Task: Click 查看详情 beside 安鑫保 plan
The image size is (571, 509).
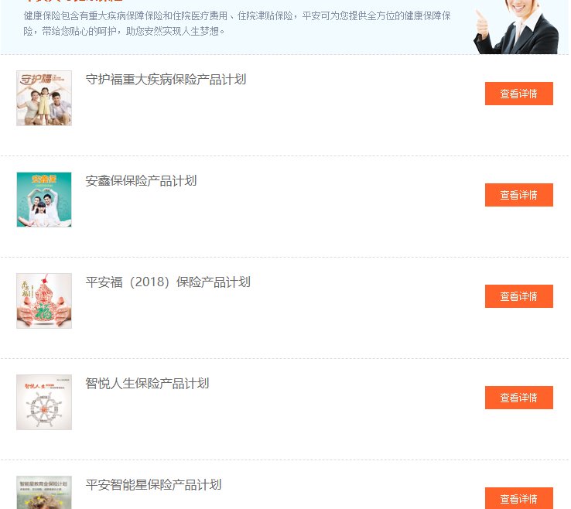Action: (x=519, y=195)
